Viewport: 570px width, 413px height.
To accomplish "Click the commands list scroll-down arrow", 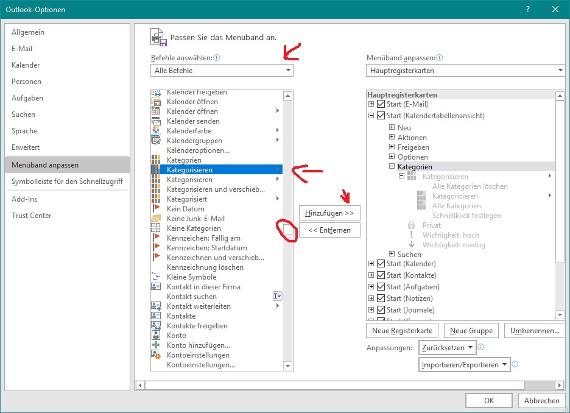I will click(287, 366).
